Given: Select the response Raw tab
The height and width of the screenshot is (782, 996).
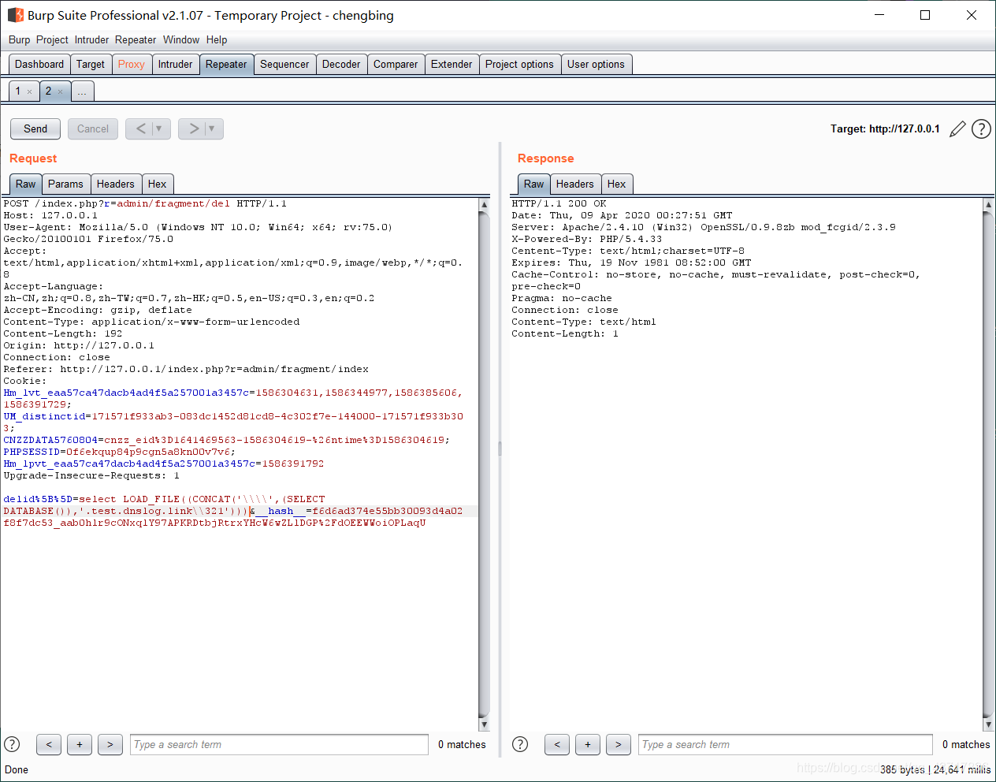Looking at the screenshot, I should point(534,184).
